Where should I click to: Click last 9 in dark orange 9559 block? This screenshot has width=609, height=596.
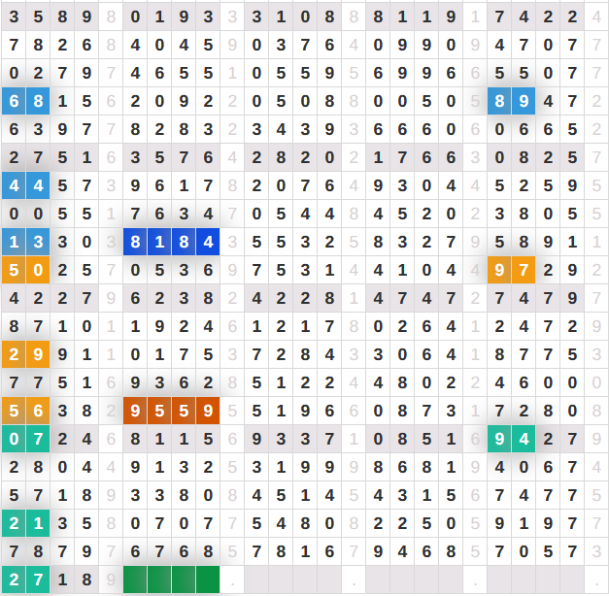[208, 412]
